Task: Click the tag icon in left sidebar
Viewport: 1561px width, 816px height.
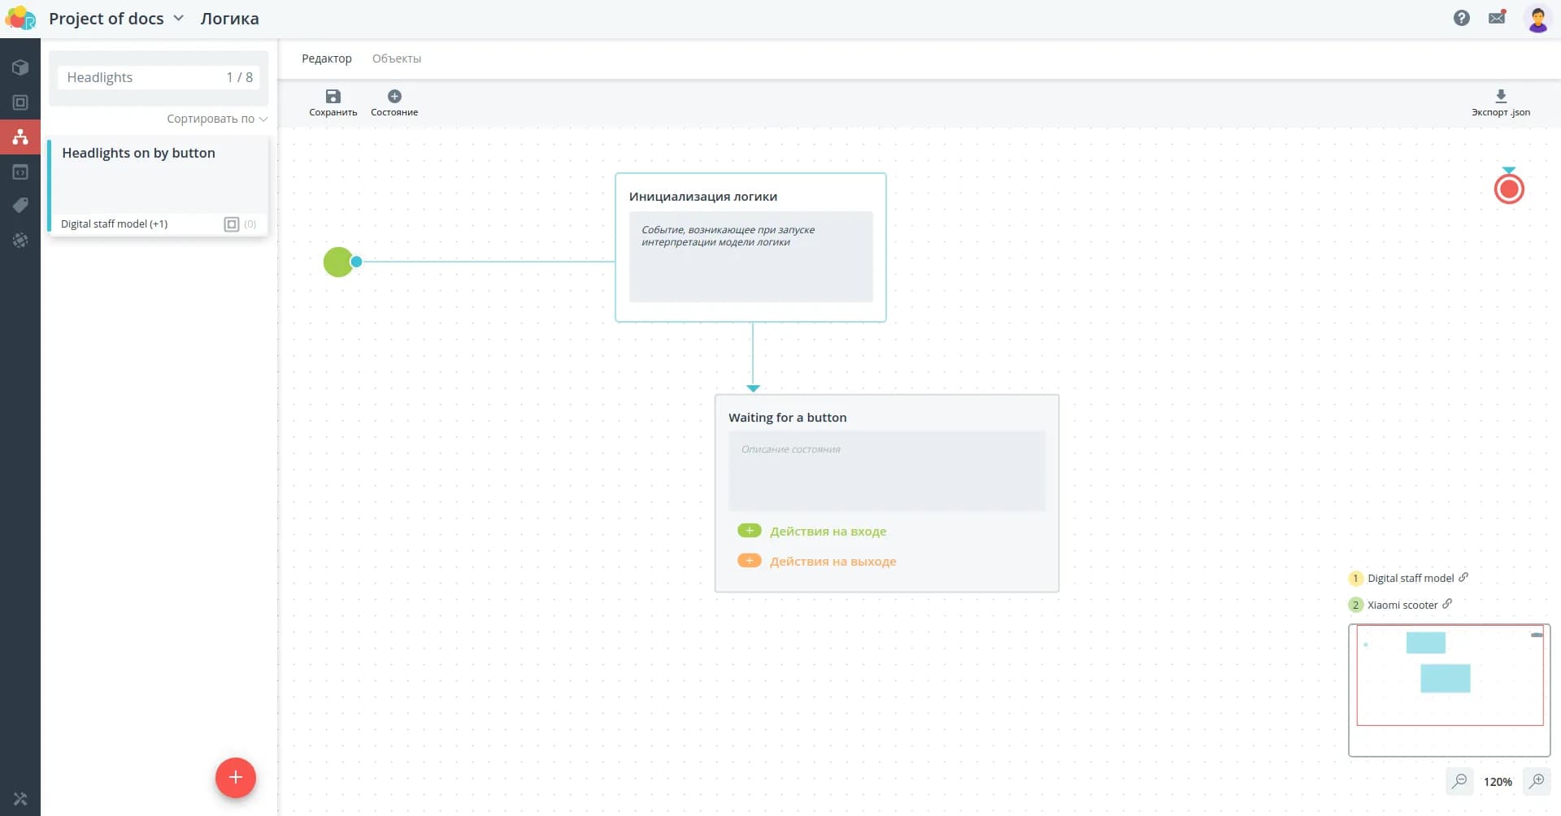Action: [20, 206]
